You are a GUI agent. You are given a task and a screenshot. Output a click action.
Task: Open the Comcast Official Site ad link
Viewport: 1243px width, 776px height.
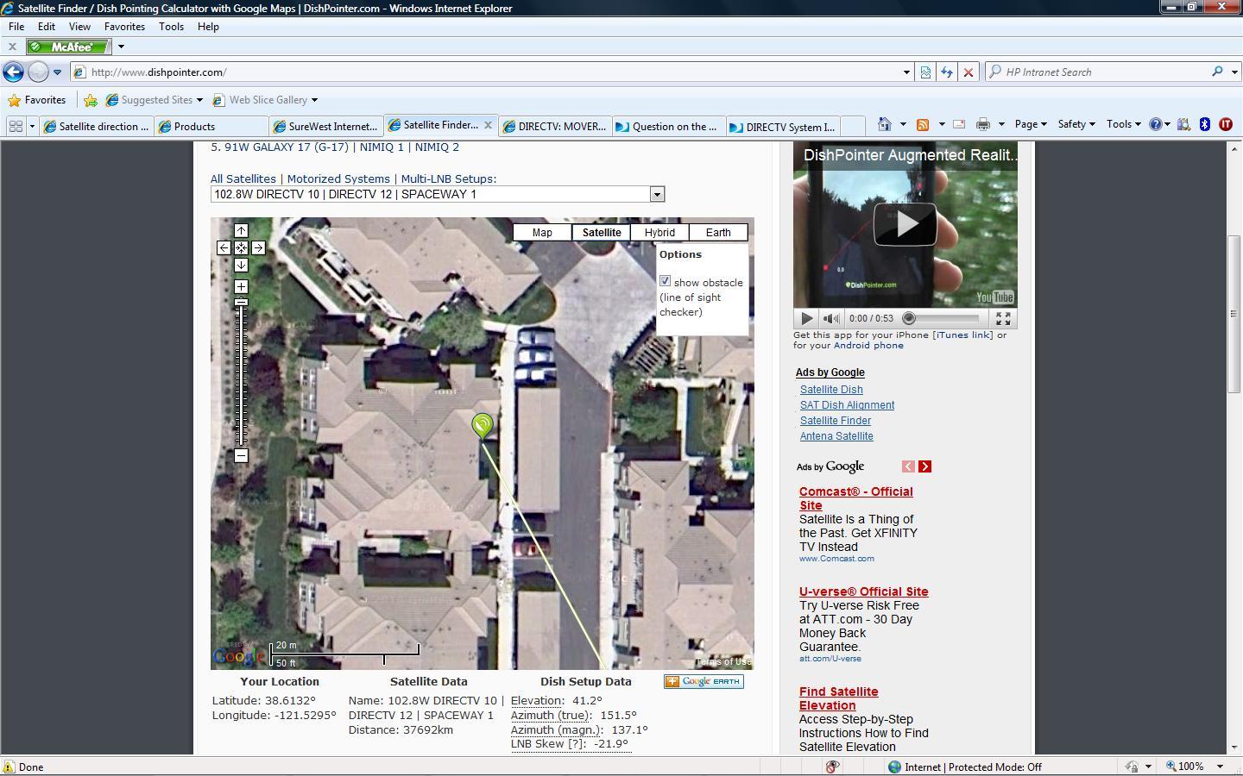(855, 498)
